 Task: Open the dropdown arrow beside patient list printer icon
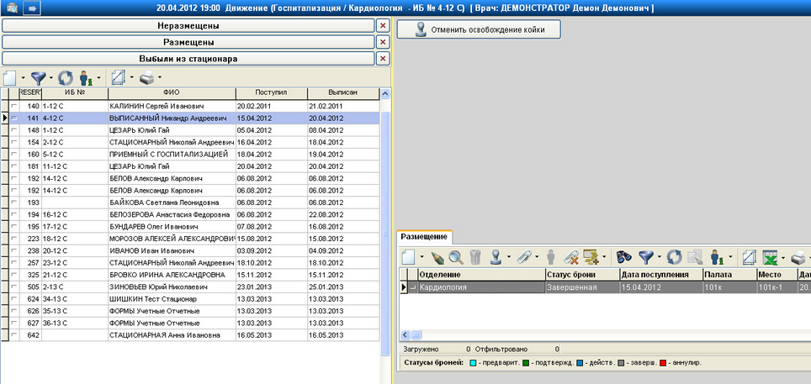click(160, 78)
